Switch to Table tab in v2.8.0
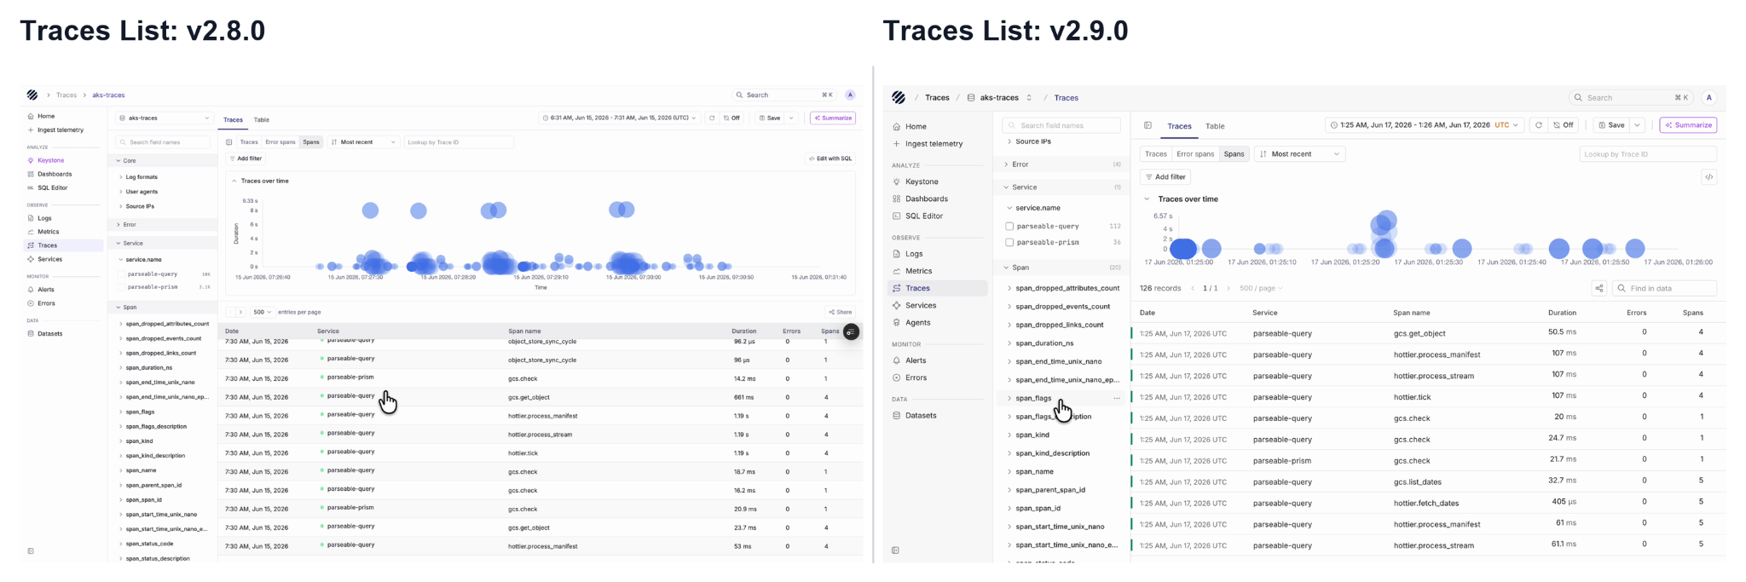 [x=262, y=119]
